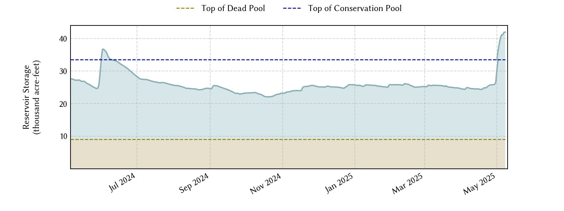Click the y-axis tick label 10
Image resolution: width=564 pixels, height=211 pixels.
[63, 136]
